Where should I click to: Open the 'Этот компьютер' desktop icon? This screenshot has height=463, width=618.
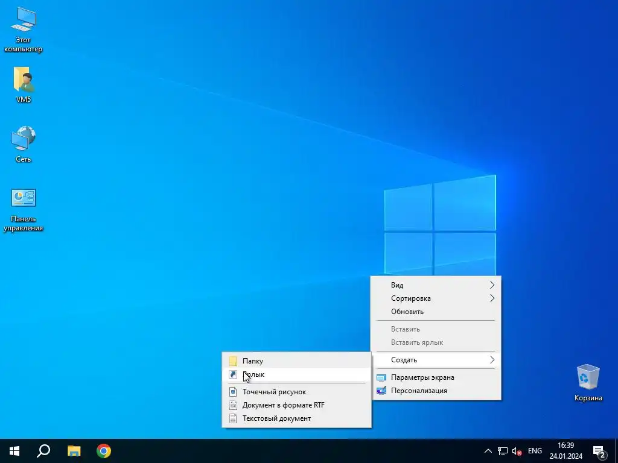24,30
